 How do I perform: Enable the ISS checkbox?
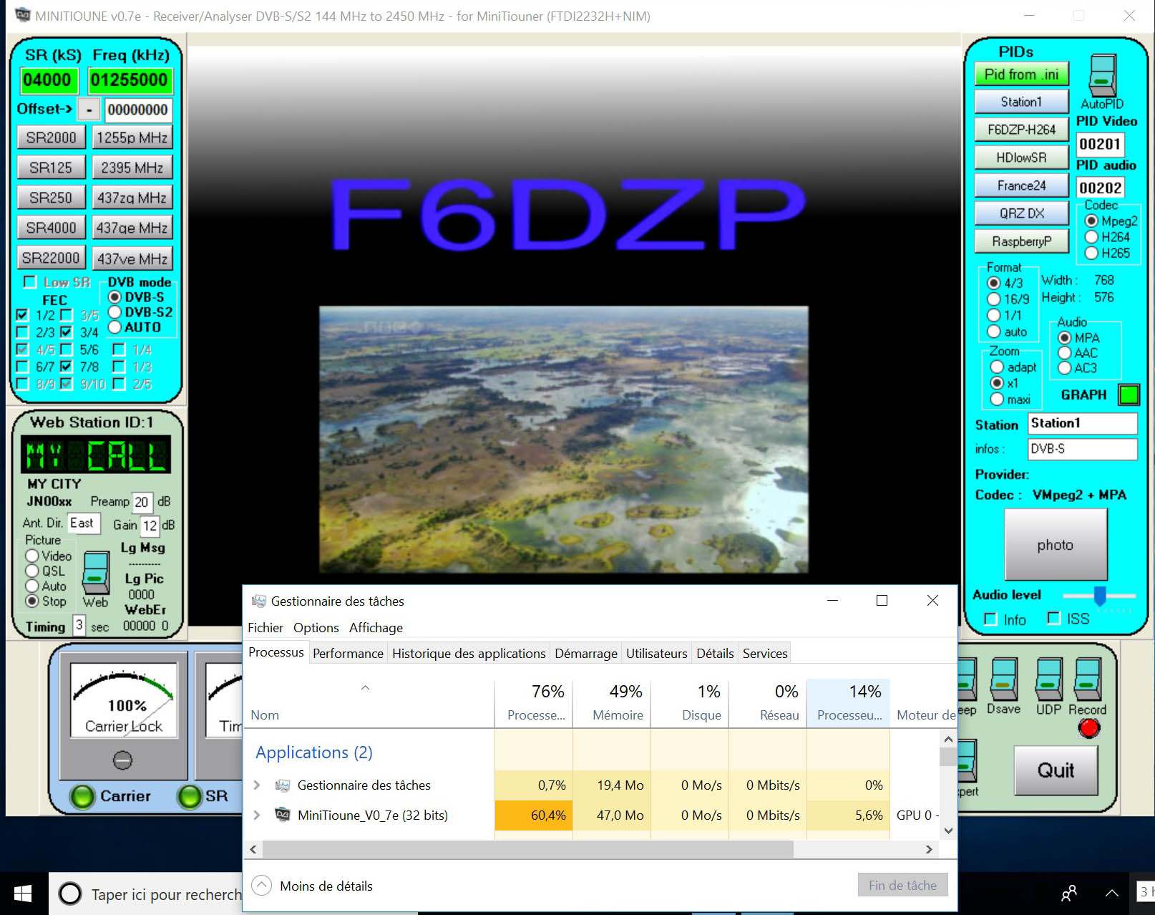pyautogui.click(x=1053, y=618)
